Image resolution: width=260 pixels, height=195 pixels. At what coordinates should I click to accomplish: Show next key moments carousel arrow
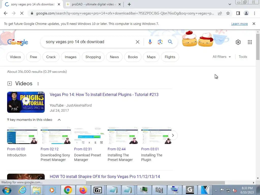click(x=173, y=136)
